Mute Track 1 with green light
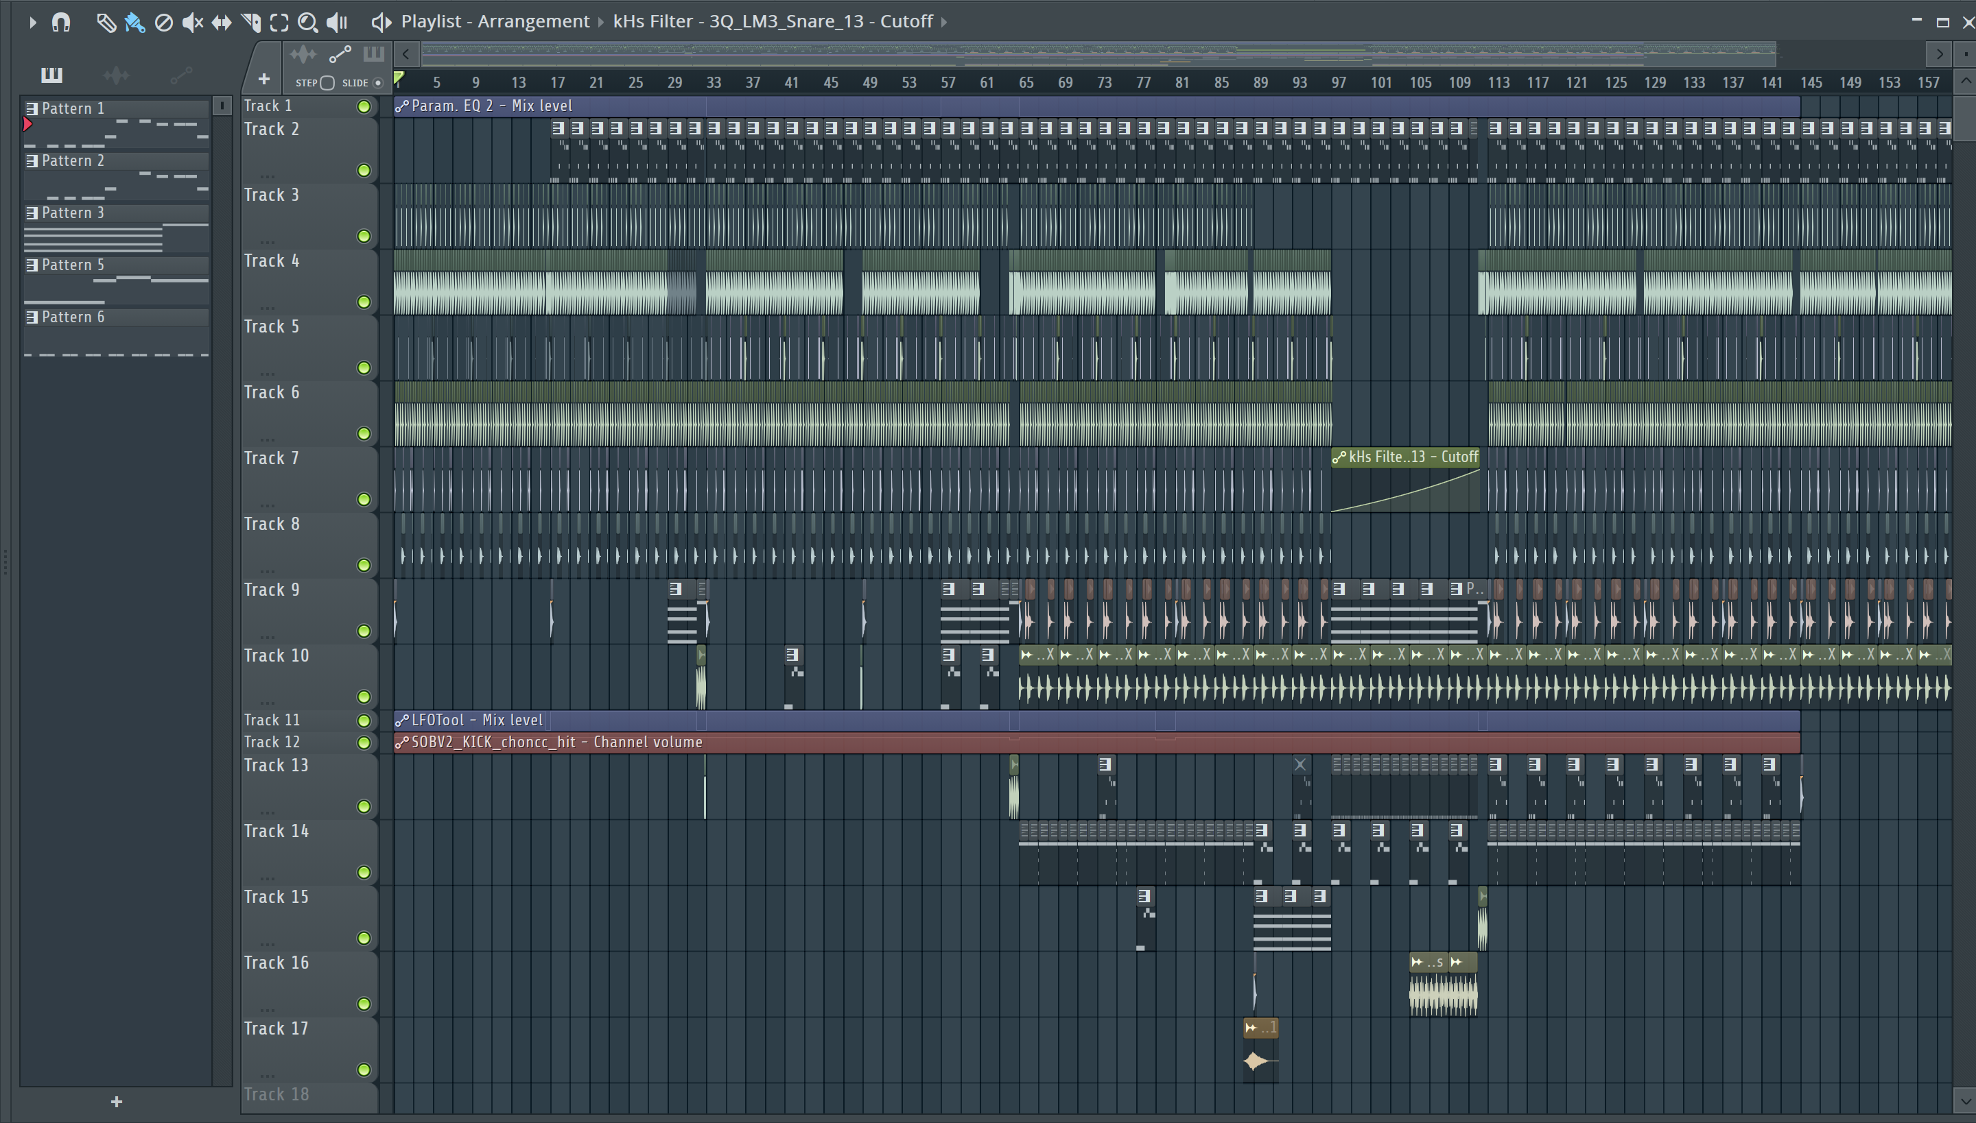This screenshot has height=1123, width=1976. 364,106
